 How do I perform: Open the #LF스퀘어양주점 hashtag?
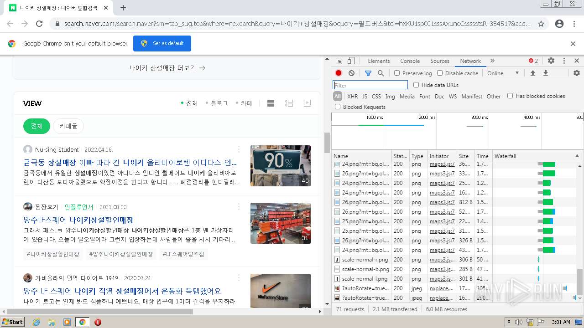point(183,254)
